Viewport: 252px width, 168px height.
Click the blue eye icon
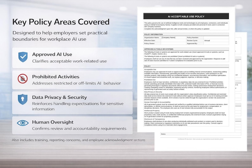(x=23, y=123)
